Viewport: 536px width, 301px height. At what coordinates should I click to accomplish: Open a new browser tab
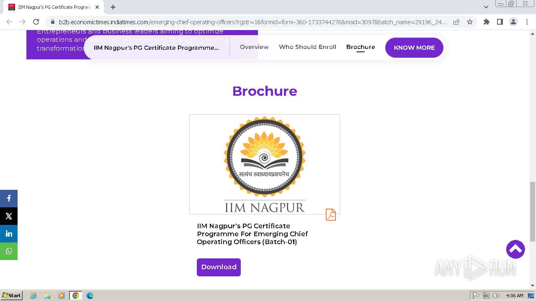tap(113, 7)
